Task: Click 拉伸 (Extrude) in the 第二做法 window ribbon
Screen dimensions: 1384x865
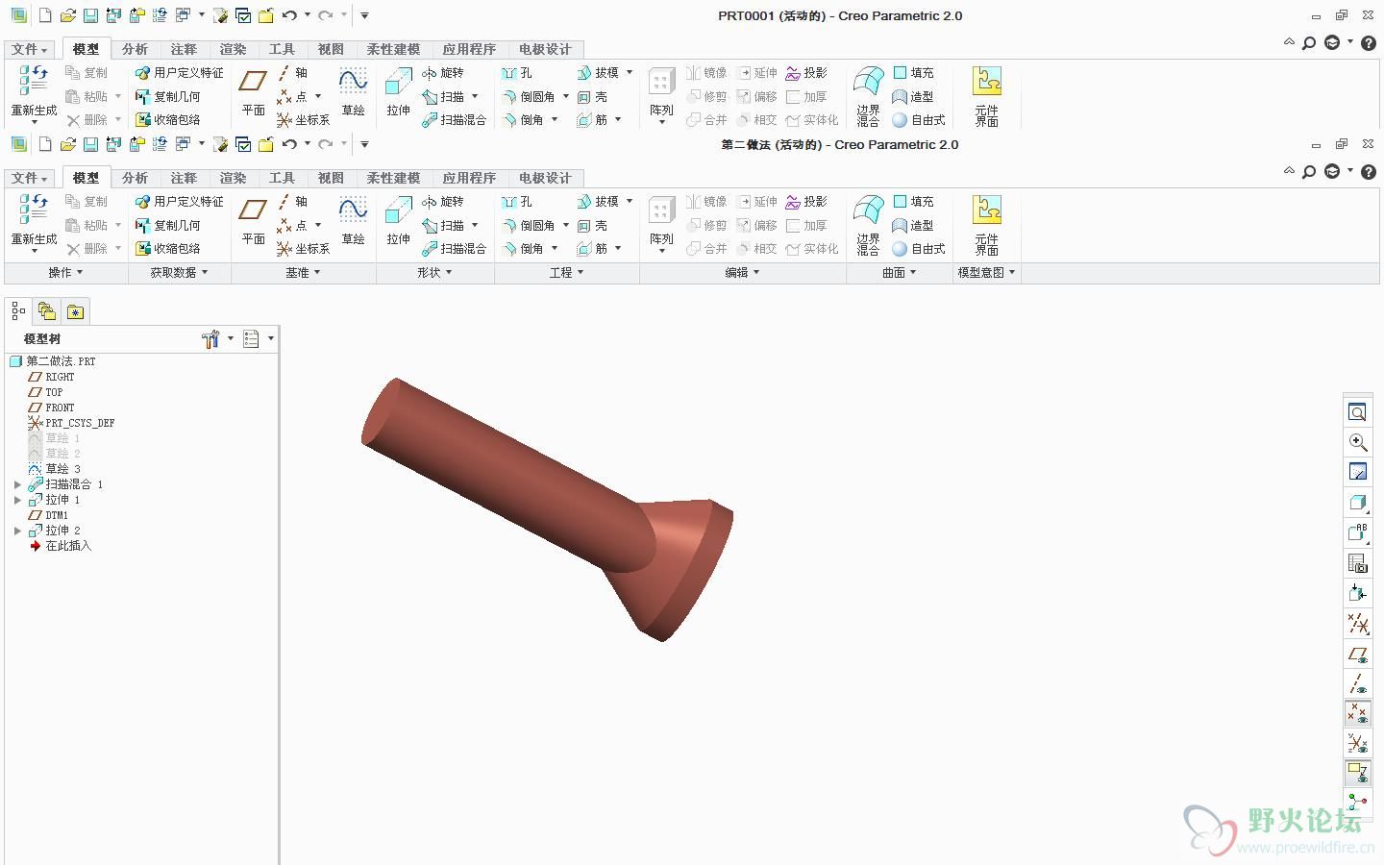Action: pos(398,220)
